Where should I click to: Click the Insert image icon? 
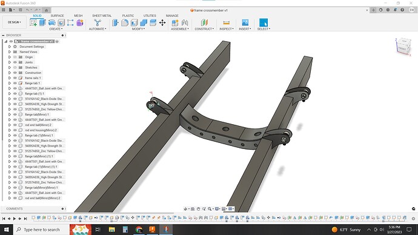[245, 22]
